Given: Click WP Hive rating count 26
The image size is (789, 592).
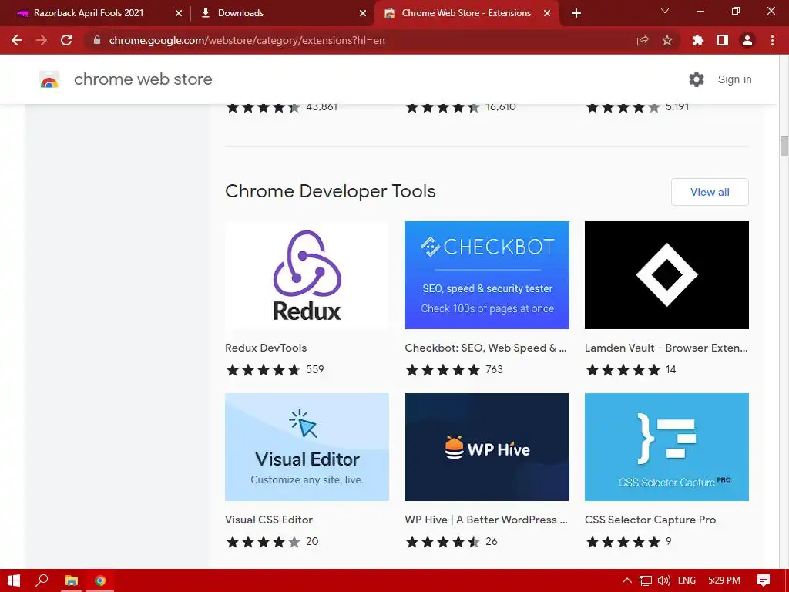Looking at the screenshot, I should click(492, 542).
